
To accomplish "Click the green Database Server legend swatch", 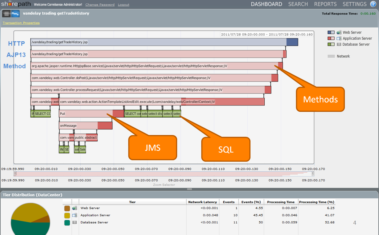I will [331, 44].
